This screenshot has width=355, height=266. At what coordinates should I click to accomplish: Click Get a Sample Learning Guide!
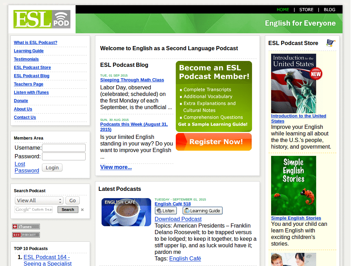coord(213,124)
